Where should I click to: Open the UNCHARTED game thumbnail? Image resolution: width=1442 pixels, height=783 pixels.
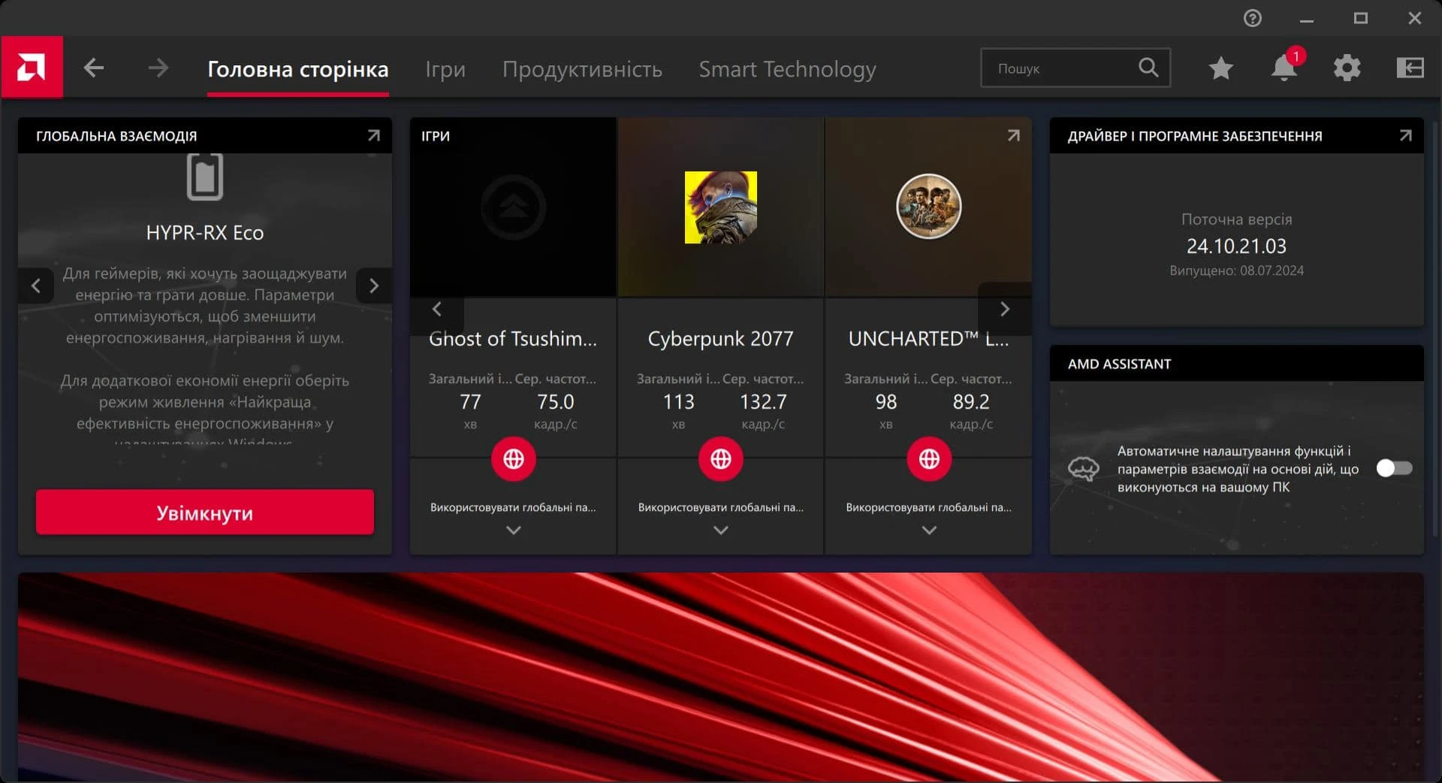point(929,207)
